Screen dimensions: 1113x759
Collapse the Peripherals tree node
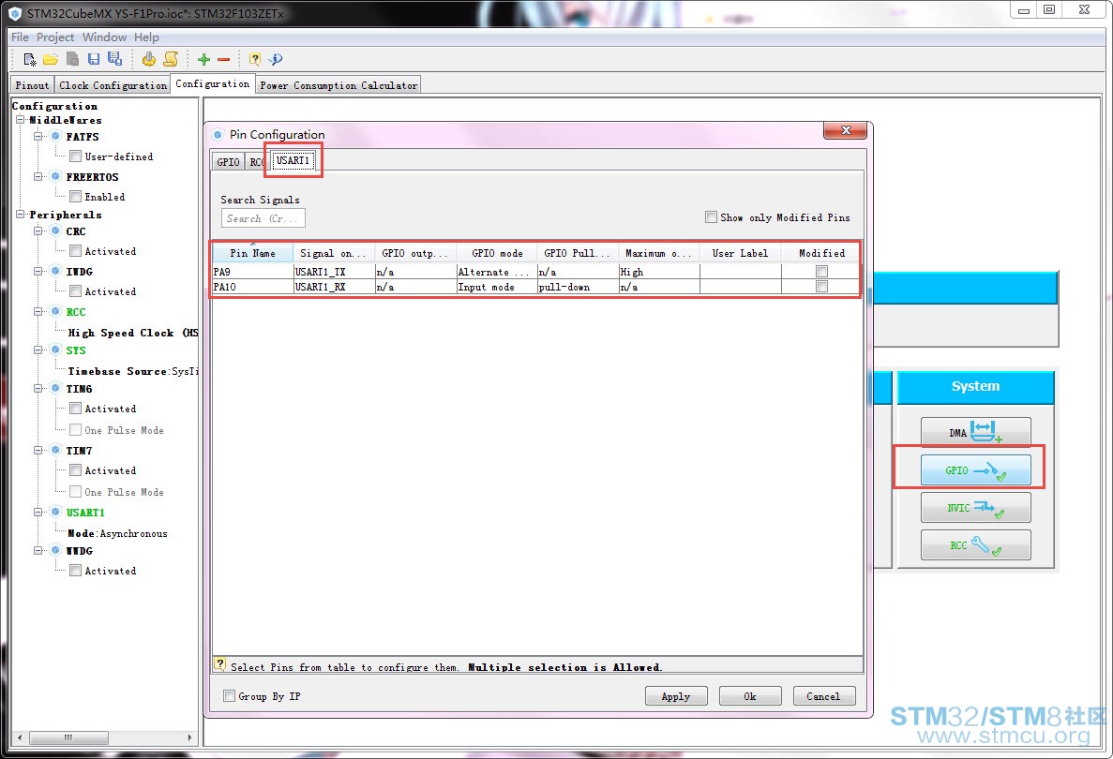tap(21, 215)
